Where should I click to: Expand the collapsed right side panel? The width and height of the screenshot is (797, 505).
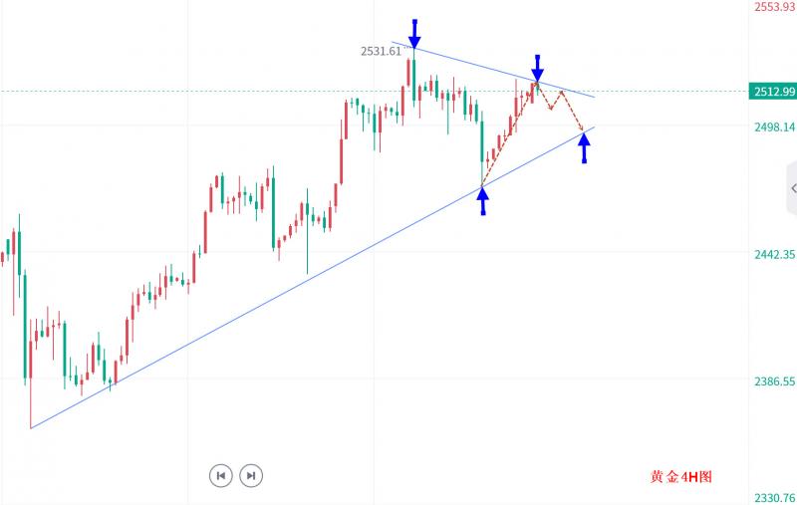pos(791,187)
